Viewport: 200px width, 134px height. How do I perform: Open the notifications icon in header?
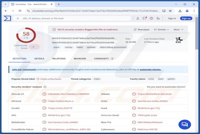[x=145, y=18]
